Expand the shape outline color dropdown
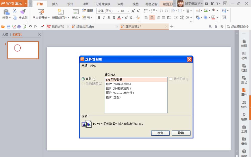Image resolution: width=251 pixels, height=157 pixels. pyautogui.click(x=217, y=18)
